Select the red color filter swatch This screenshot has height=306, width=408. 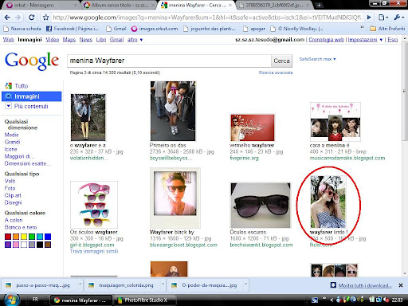click(x=8, y=237)
